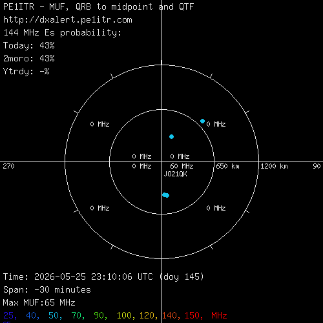The width and height of the screenshot is (323, 323).
Task: Click the Time 2026-05-25 23:10:06 UTC line
Action: point(103,277)
